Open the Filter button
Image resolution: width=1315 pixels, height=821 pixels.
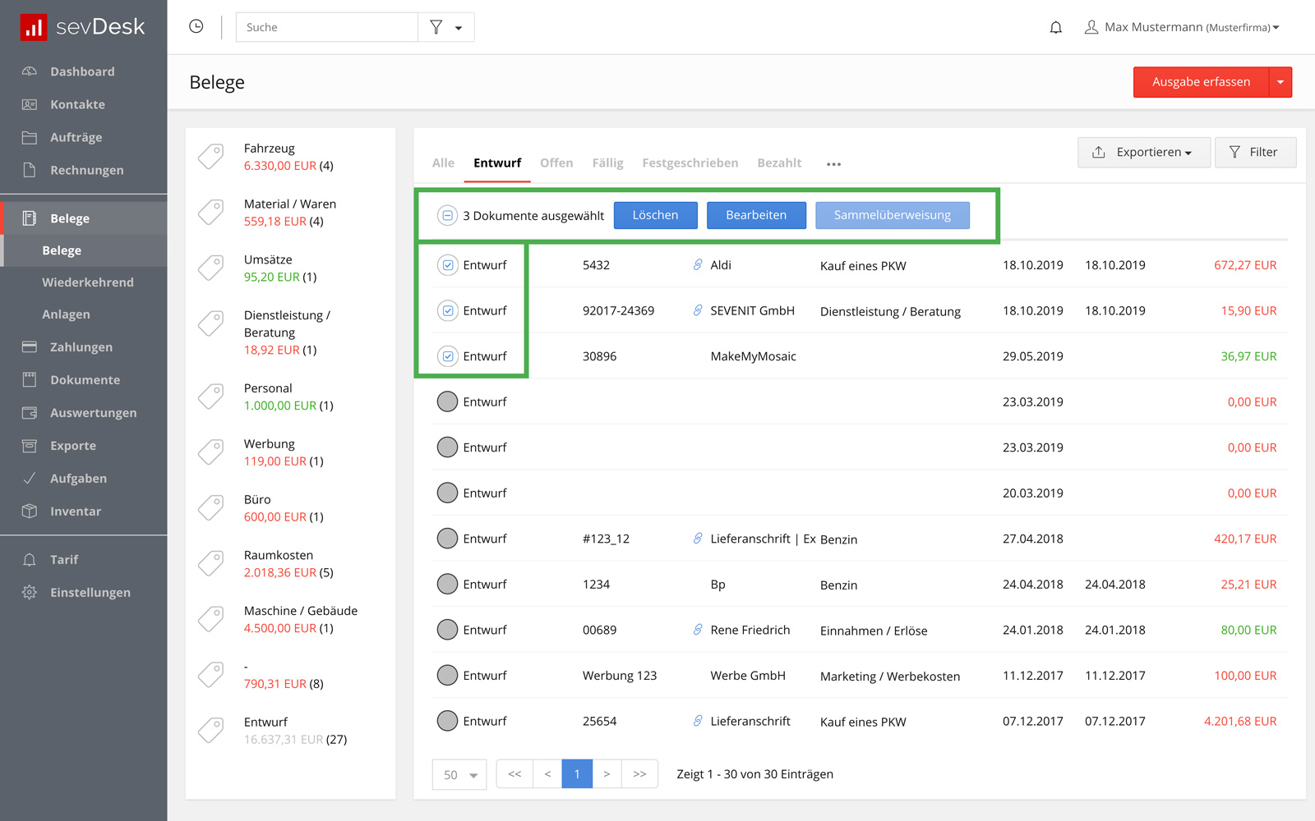[x=1255, y=152]
